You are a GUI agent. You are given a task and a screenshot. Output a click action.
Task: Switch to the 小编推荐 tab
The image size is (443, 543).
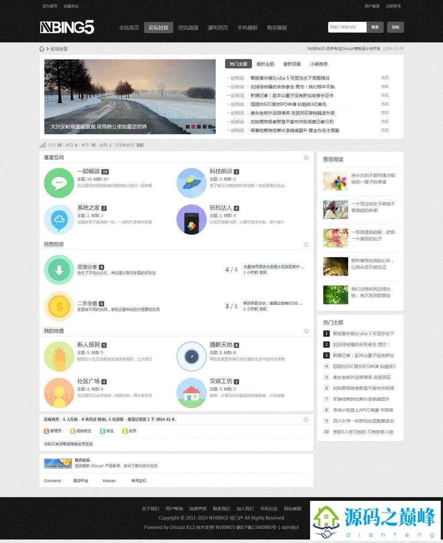tap(319, 64)
